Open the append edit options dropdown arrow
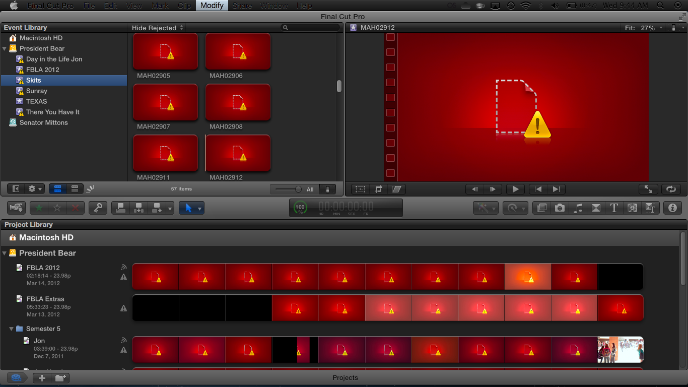Viewport: 688px width, 387px height. [170, 208]
